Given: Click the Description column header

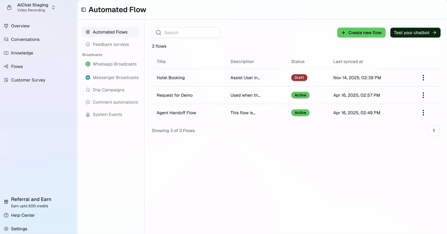Looking at the screenshot, I should point(242,61).
